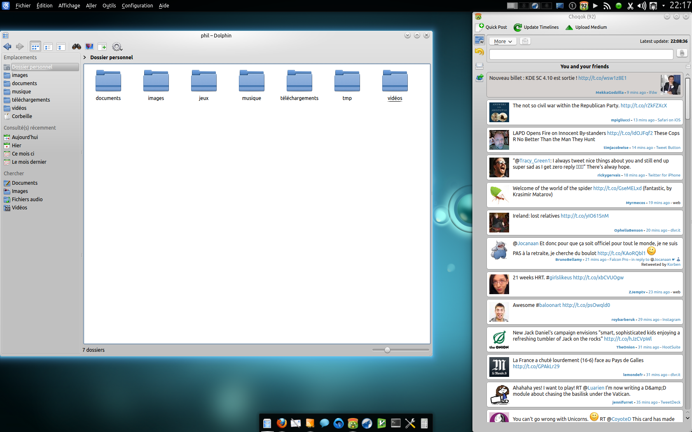
Task: Open Aller menu
Action: (x=91, y=5)
